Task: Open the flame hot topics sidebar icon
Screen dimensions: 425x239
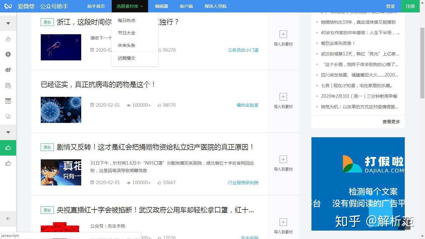Action: pyautogui.click(x=8, y=39)
